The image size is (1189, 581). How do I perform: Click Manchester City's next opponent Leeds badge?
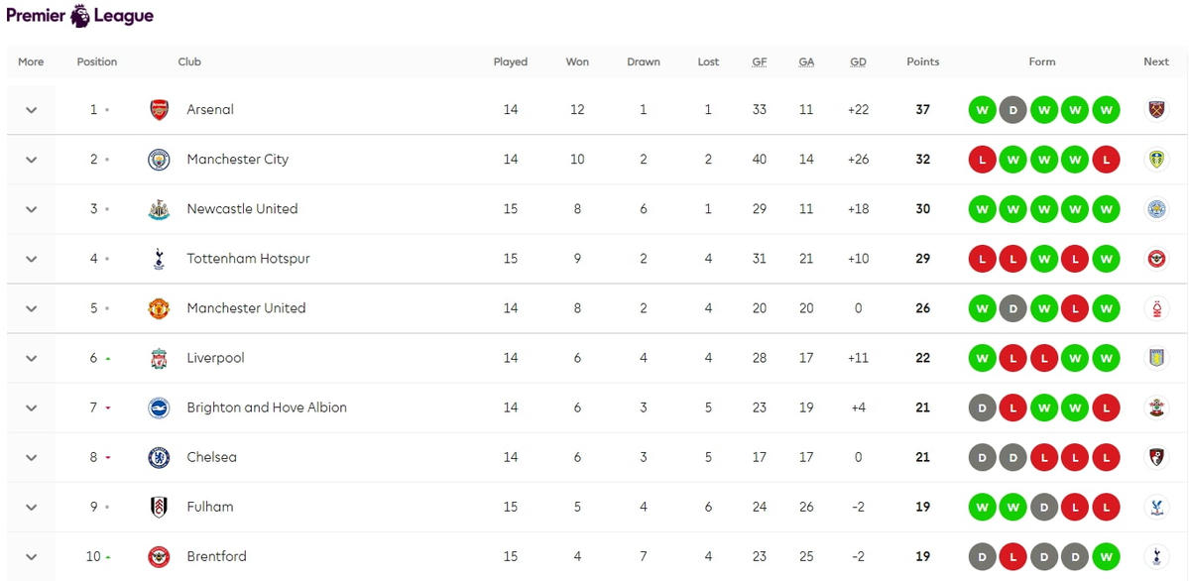click(x=1156, y=160)
